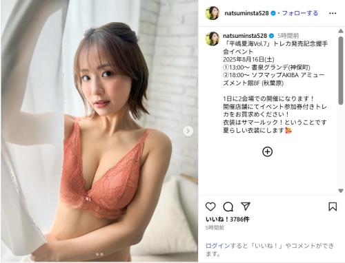Open the natsuminsta528 username in the caption

pyautogui.click(x=245, y=36)
